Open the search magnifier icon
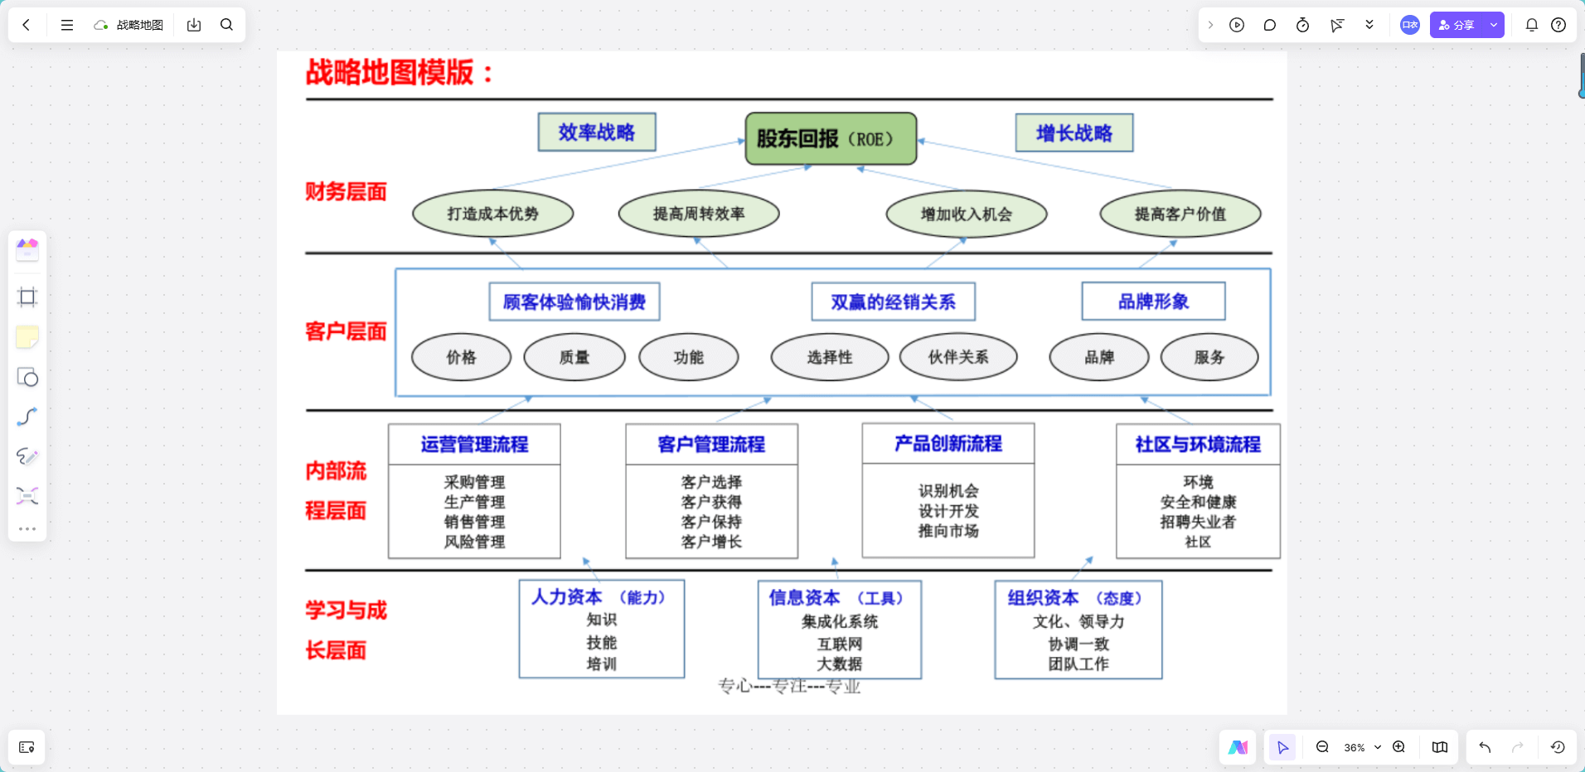 226,25
